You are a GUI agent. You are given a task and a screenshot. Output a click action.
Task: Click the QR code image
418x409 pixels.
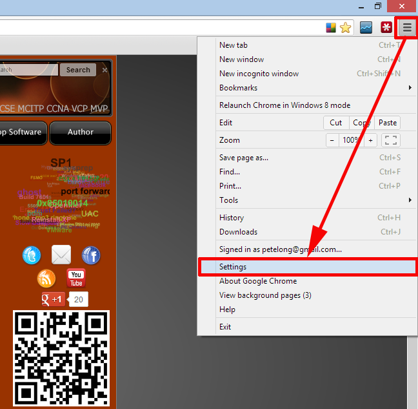click(x=61, y=358)
